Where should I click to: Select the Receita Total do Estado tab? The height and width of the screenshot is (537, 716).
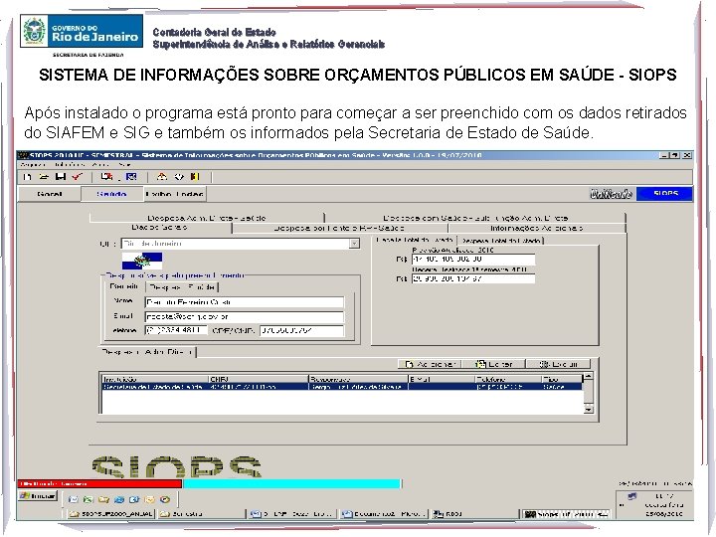coord(415,241)
